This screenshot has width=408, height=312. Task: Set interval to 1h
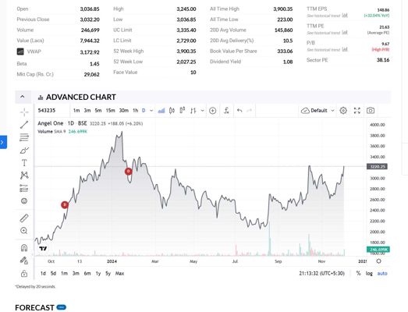[135, 111]
